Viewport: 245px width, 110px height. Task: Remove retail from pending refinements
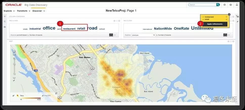pos(226,19)
